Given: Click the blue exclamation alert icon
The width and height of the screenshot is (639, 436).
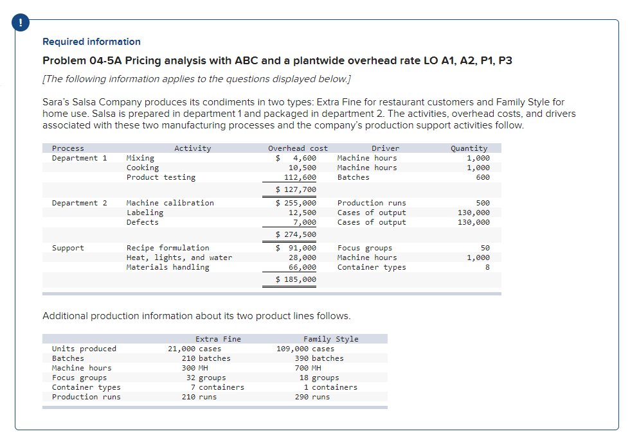Looking at the screenshot, I should [20, 21].
